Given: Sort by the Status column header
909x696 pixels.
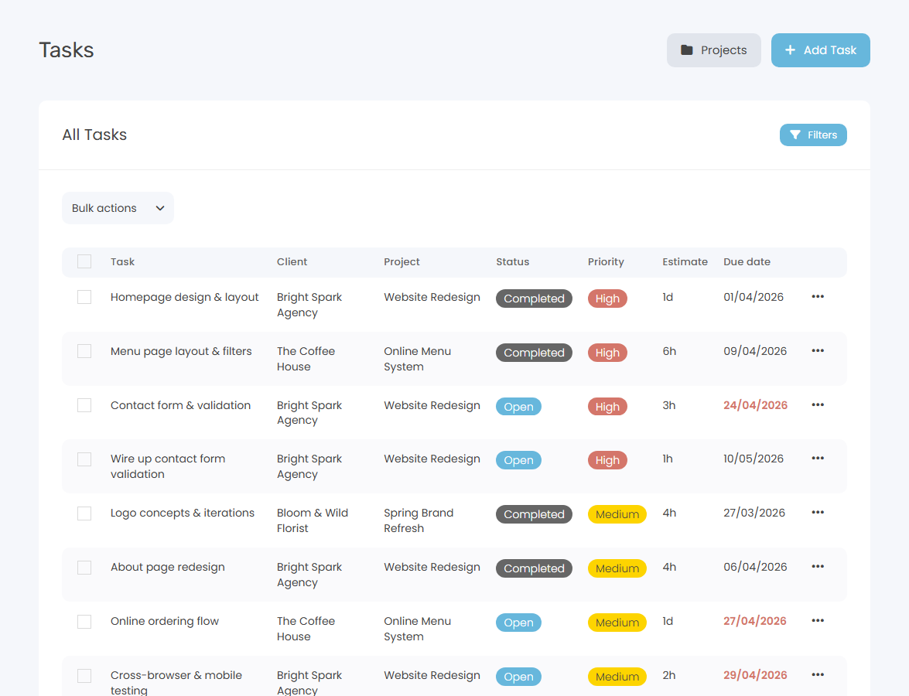Looking at the screenshot, I should pyautogui.click(x=512, y=262).
